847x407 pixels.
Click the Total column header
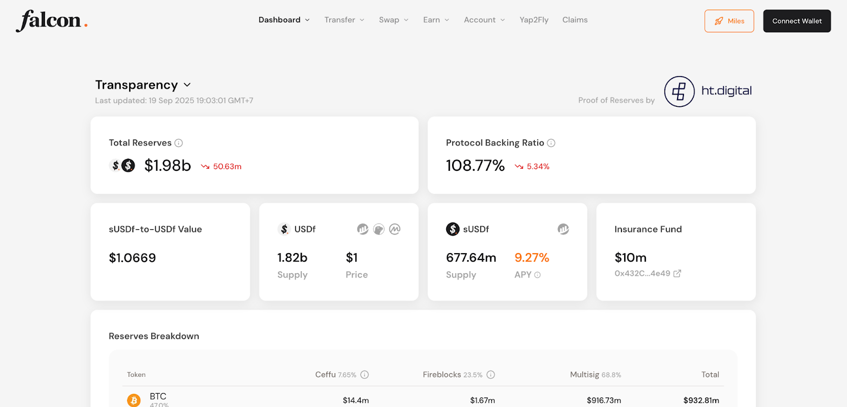point(710,374)
